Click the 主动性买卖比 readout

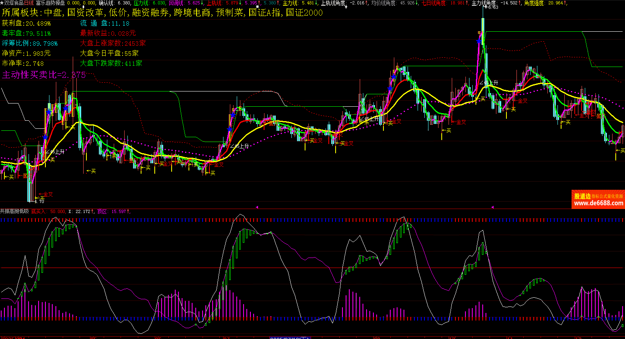coord(44,75)
